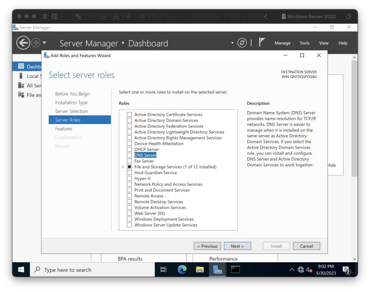The image size is (370, 292).
Task: Open the terminal window from taskbar
Action: coord(235,269)
